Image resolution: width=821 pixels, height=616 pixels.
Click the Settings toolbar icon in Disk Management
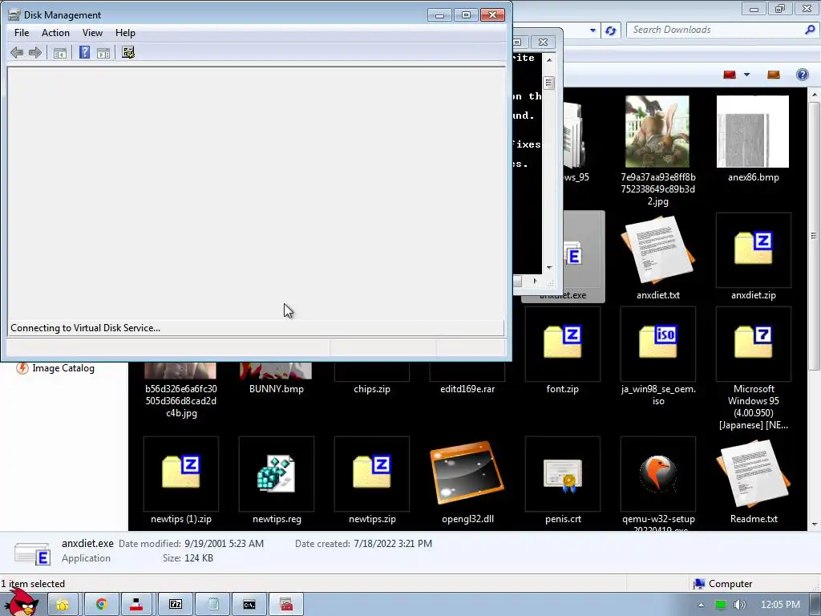tap(128, 52)
